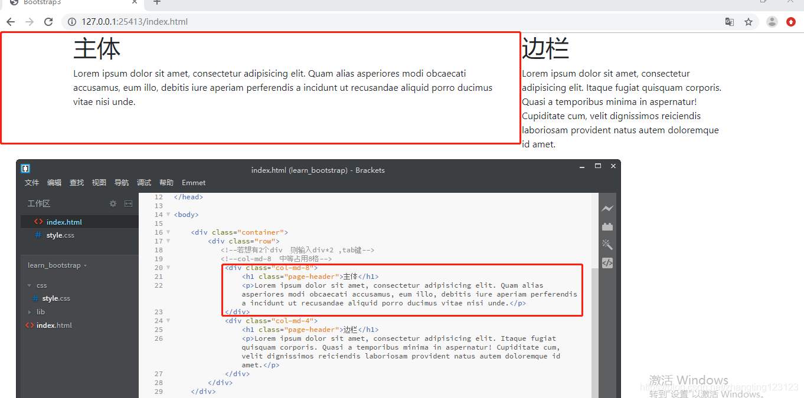Open the 编辑 menu
This screenshot has height=398, width=804.
[x=54, y=183]
